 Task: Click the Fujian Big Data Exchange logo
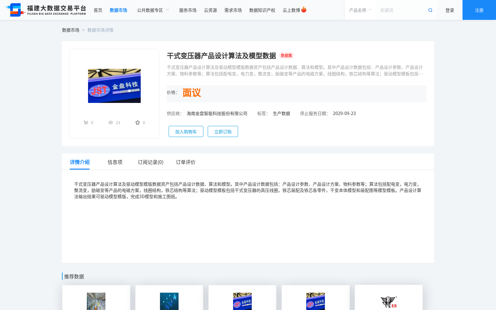coord(46,10)
